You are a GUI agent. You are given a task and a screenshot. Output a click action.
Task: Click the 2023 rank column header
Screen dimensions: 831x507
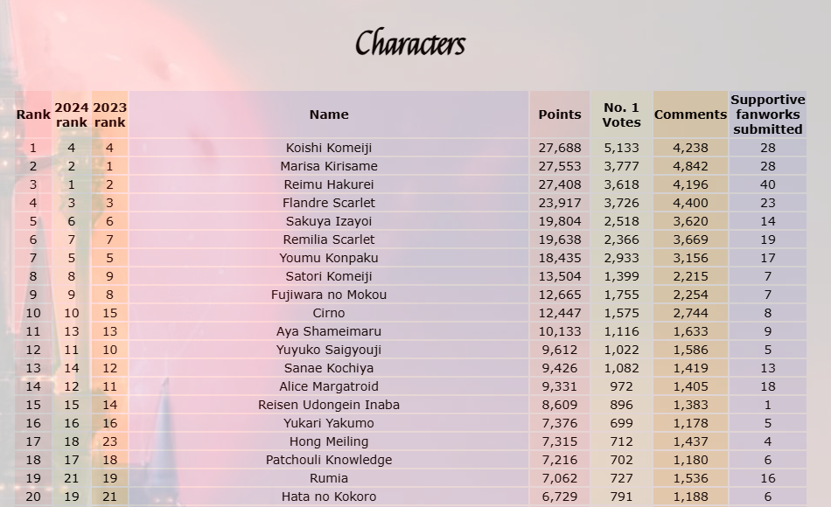(x=109, y=115)
